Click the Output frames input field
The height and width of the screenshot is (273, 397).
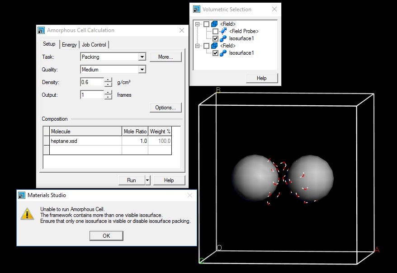(x=92, y=94)
